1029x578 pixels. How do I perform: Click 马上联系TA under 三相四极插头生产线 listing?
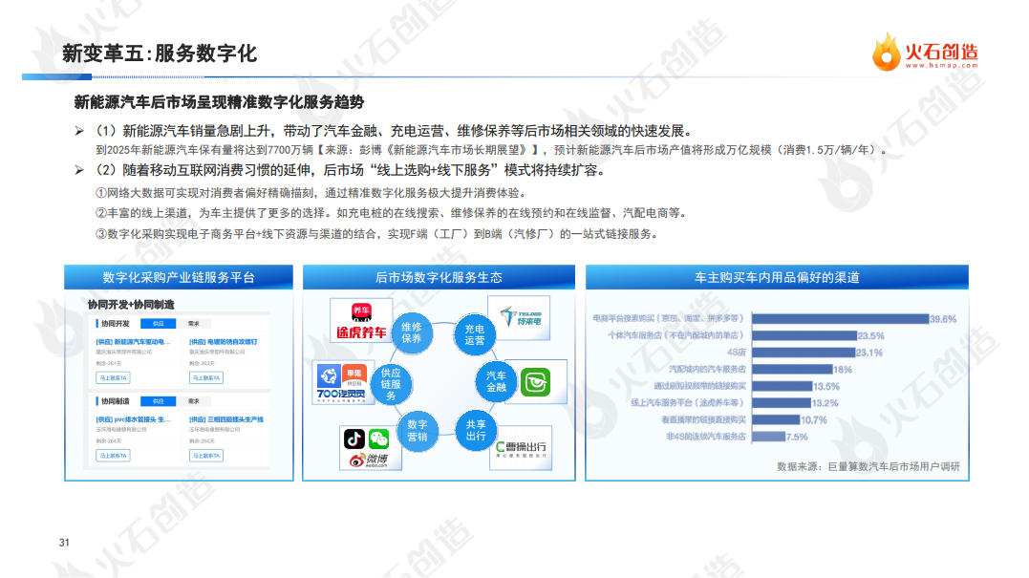tap(206, 456)
